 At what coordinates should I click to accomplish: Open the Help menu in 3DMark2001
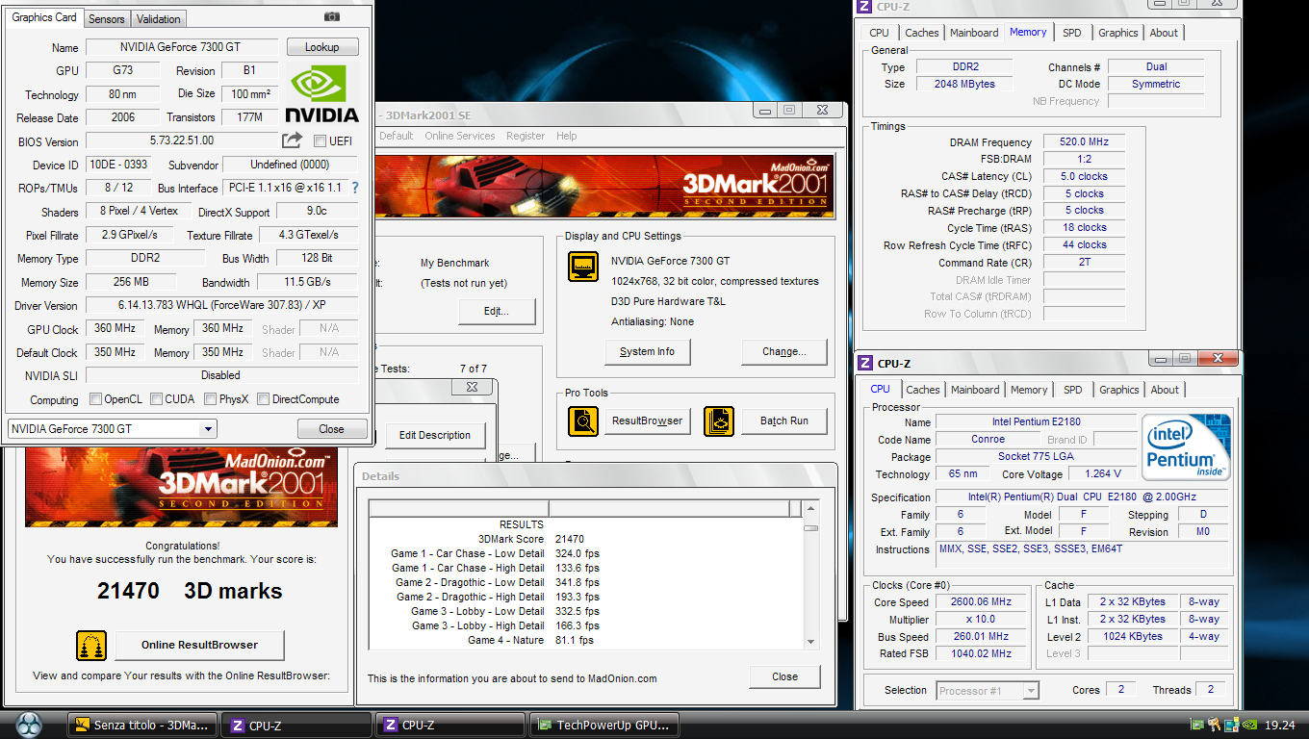567,136
